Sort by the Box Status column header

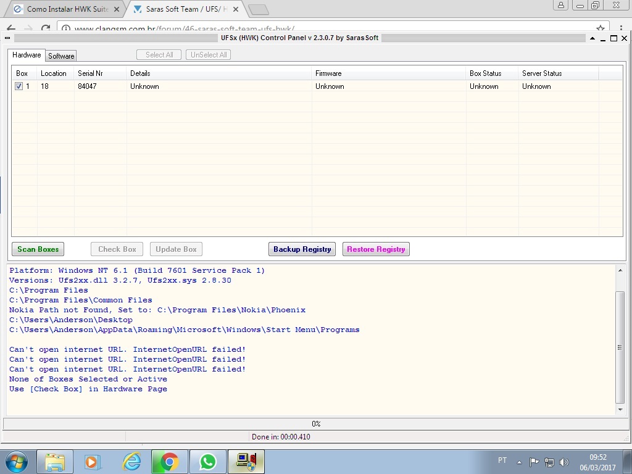click(x=492, y=73)
